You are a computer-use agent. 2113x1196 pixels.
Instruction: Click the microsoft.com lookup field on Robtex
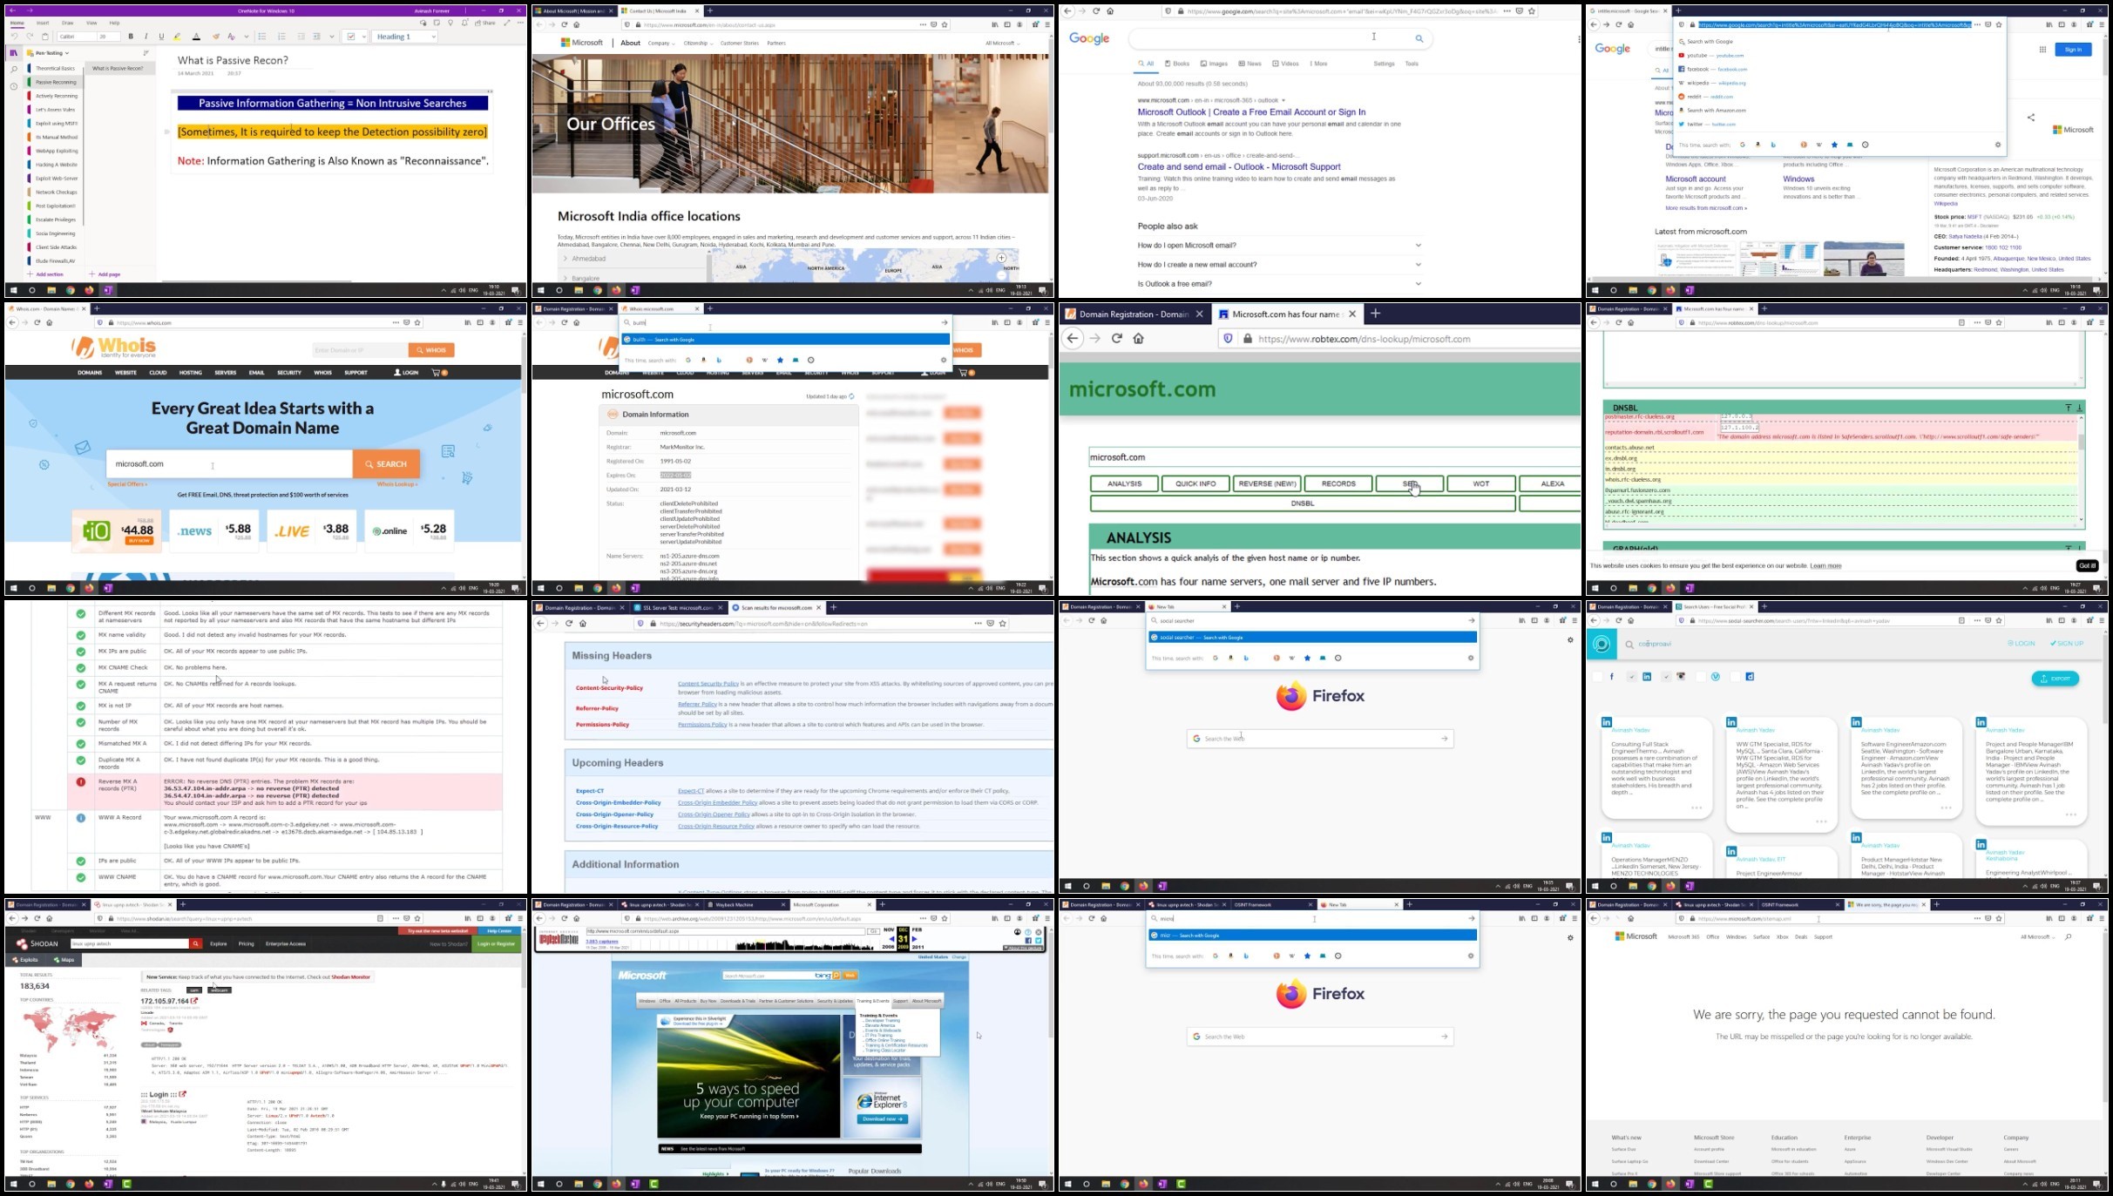point(1334,457)
